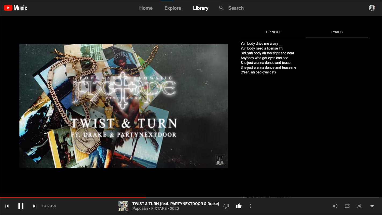Open the account avatar menu
Image resolution: width=382 pixels, height=215 pixels.
(372, 8)
